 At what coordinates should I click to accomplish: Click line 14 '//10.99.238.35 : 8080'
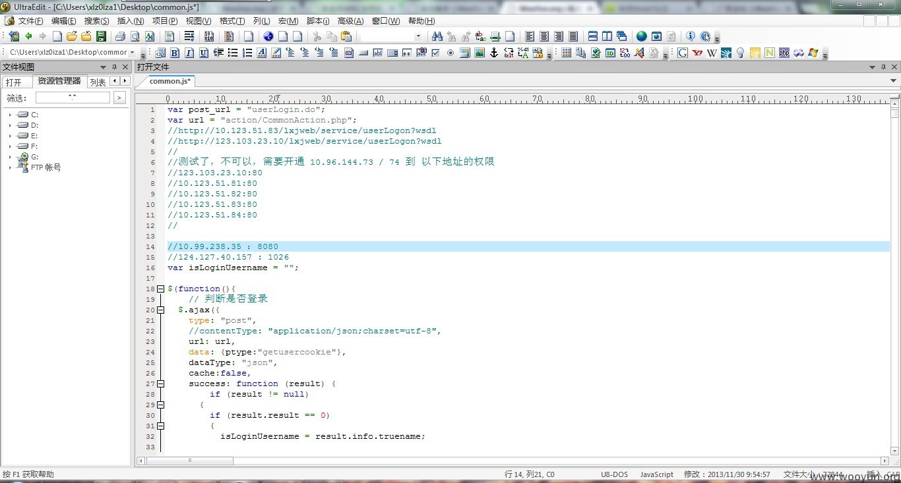coord(223,246)
